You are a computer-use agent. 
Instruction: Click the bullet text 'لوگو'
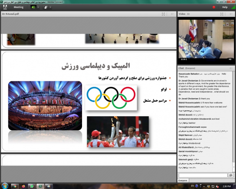[x=164, y=89]
